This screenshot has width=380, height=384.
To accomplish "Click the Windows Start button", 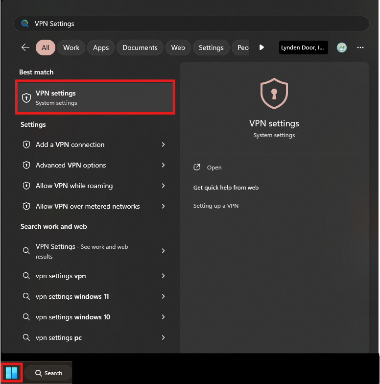I will (x=11, y=373).
